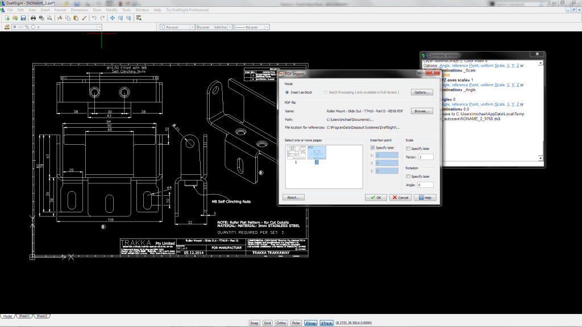The image size is (582, 327).
Task: Switch to the Sheet1 tab
Action: tap(24, 316)
